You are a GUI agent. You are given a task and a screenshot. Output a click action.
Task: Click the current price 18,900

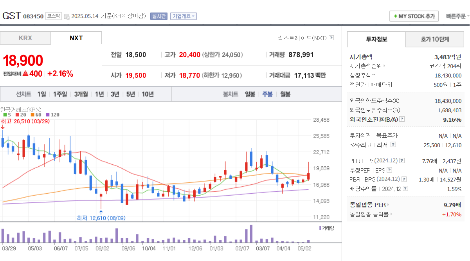[23, 61]
